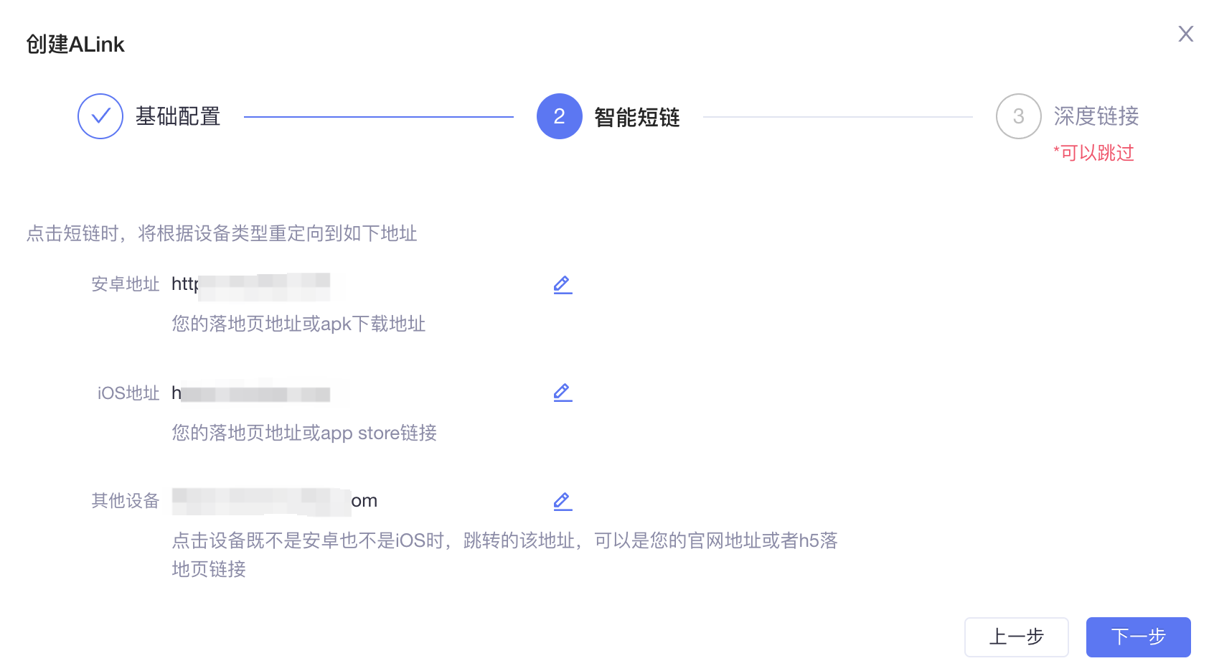
Task: Click the *可以跳过 hint text
Action: coord(1093,153)
